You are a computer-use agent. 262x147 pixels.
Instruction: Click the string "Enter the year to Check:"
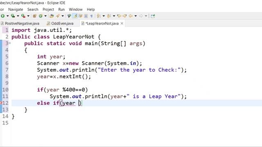pos(139,70)
